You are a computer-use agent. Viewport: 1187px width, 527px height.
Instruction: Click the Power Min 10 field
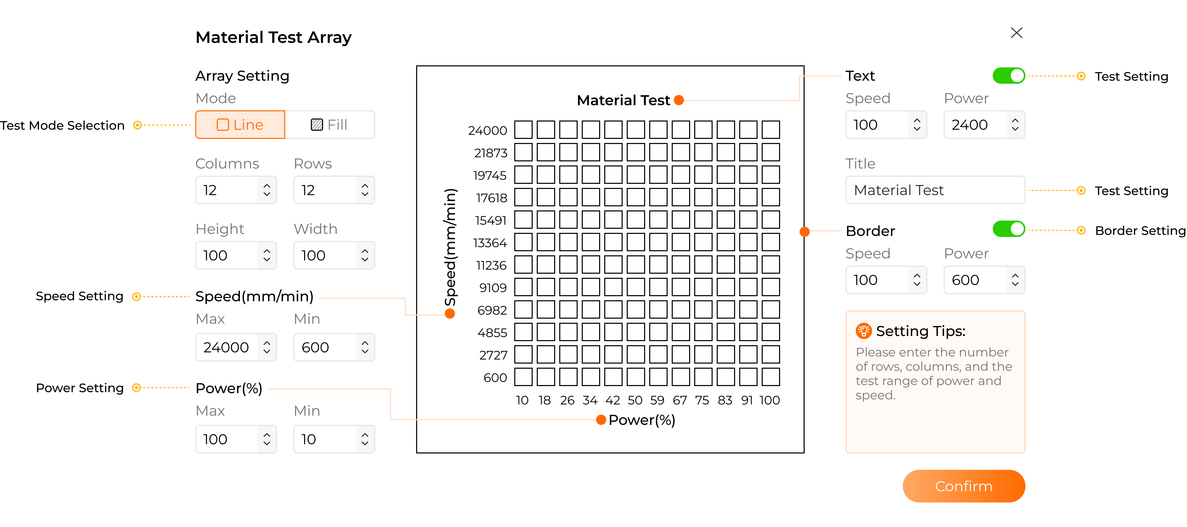[x=334, y=440]
